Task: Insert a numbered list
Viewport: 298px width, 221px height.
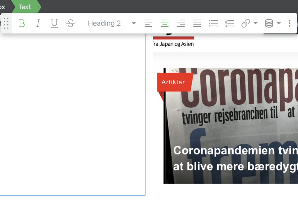Action: click(230, 23)
